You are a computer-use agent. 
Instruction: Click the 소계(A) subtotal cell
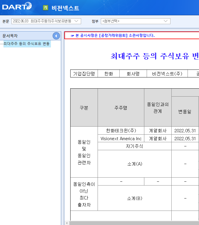[135, 164]
